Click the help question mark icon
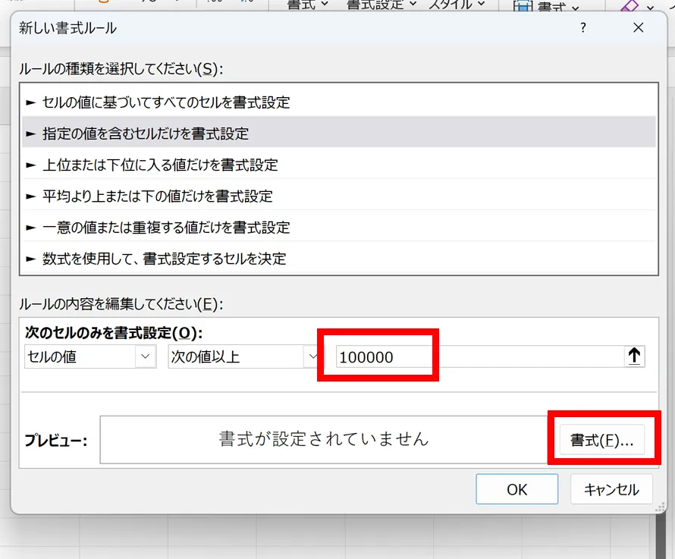 click(x=582, y=28)
